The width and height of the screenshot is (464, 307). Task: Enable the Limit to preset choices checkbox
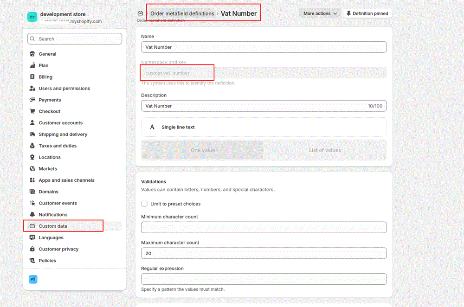coord(144,204)
